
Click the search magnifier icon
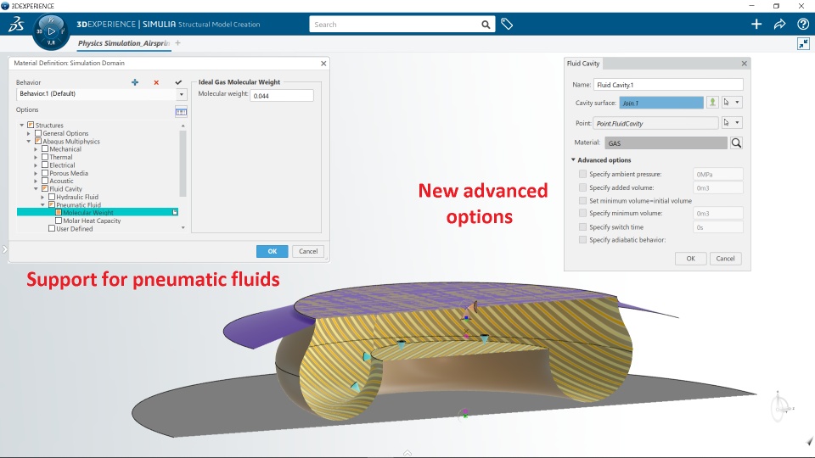point(486,25)
